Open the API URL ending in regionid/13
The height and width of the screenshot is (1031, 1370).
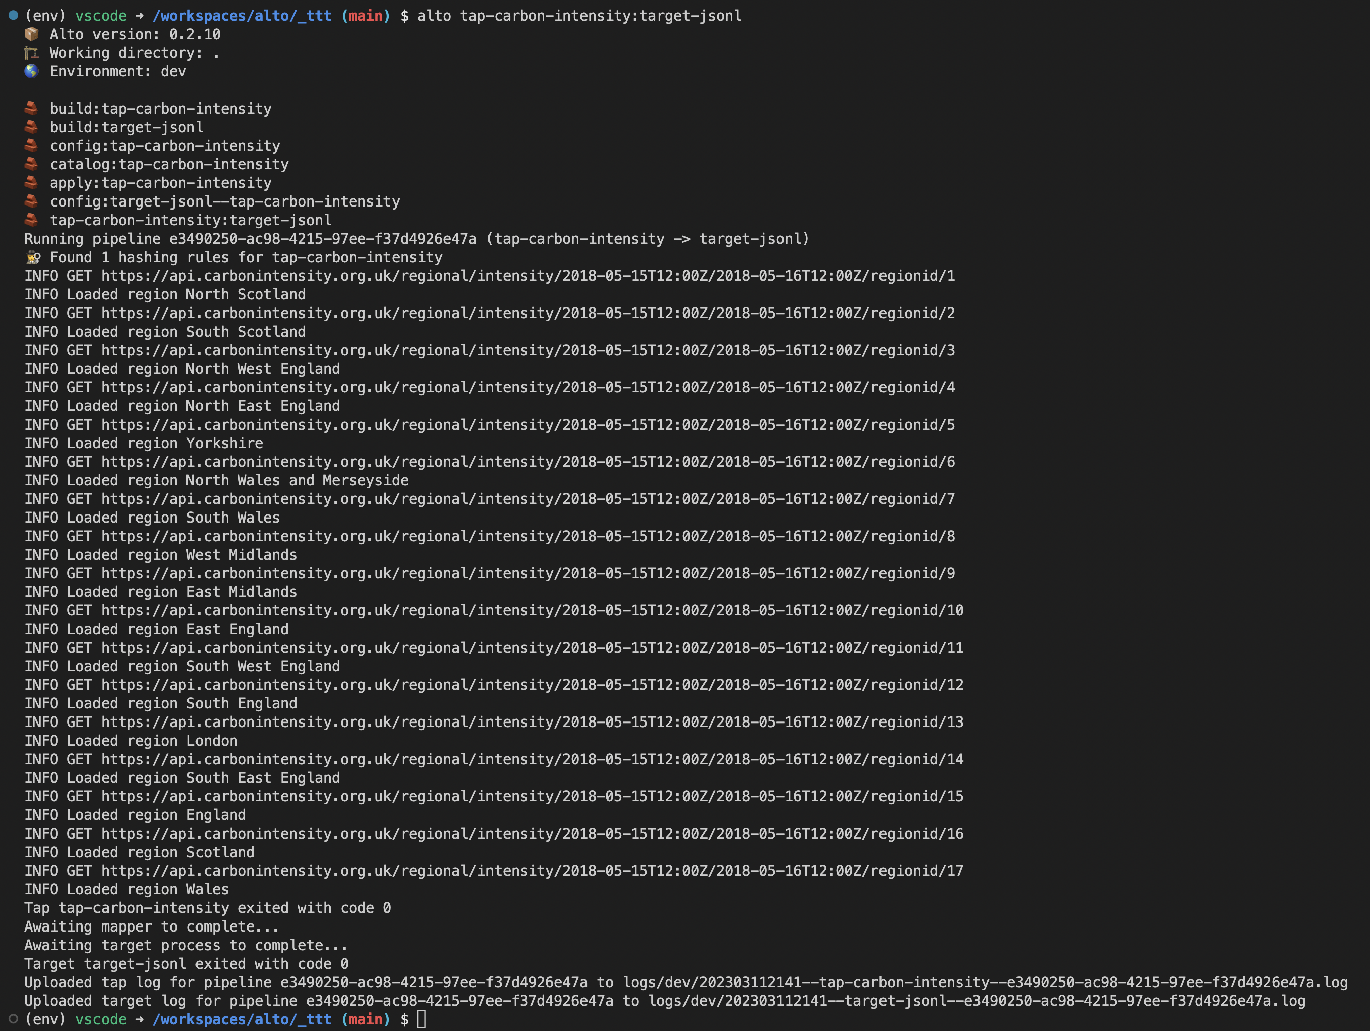tap(532, 721)
